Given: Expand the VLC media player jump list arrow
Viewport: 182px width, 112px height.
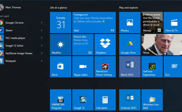Looking at the screenshot, I should 42,38.
